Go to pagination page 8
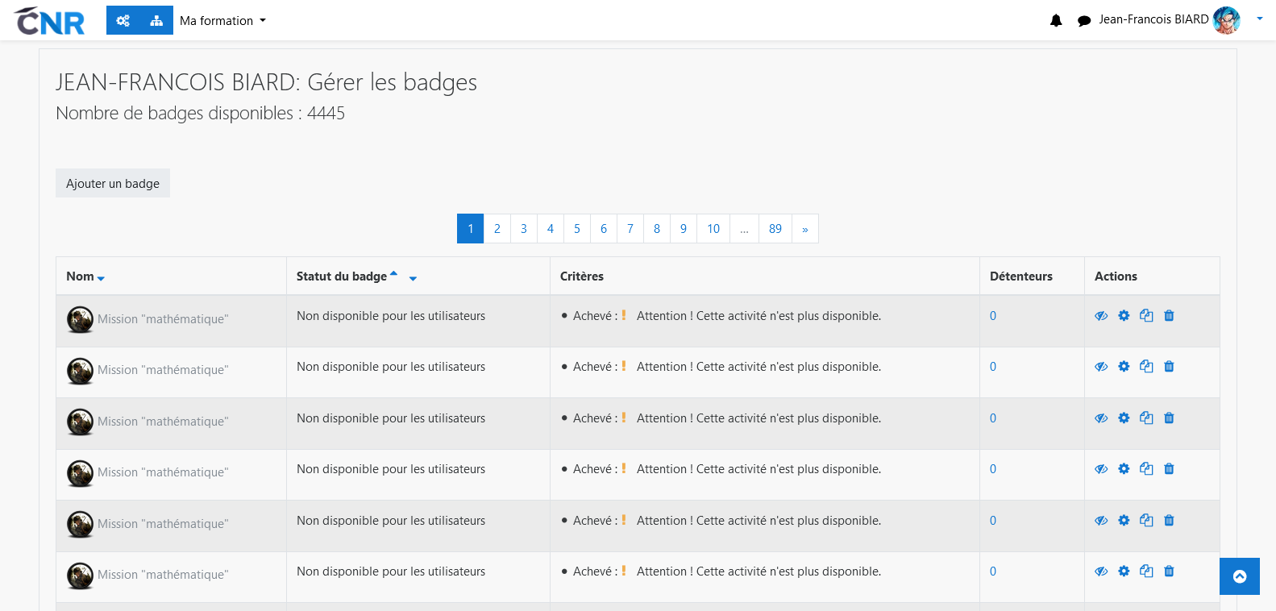Screen dimensions: 1276x611 coord(657,229)
